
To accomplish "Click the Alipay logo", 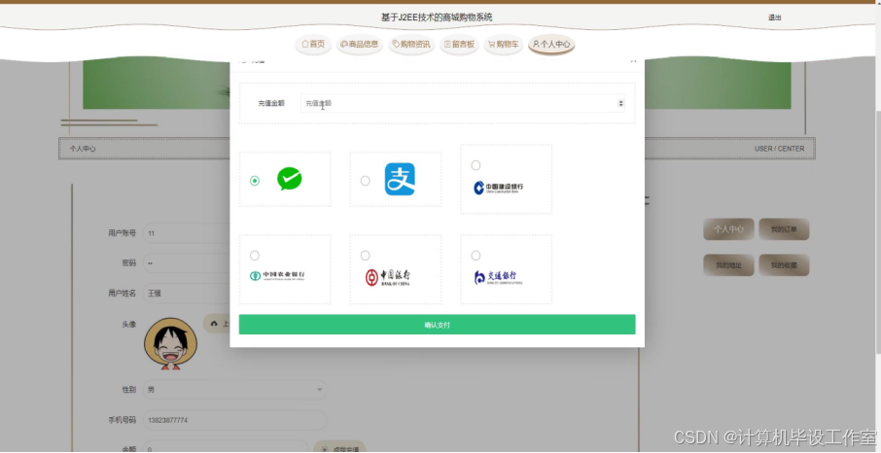I will (x=400, y=179).
